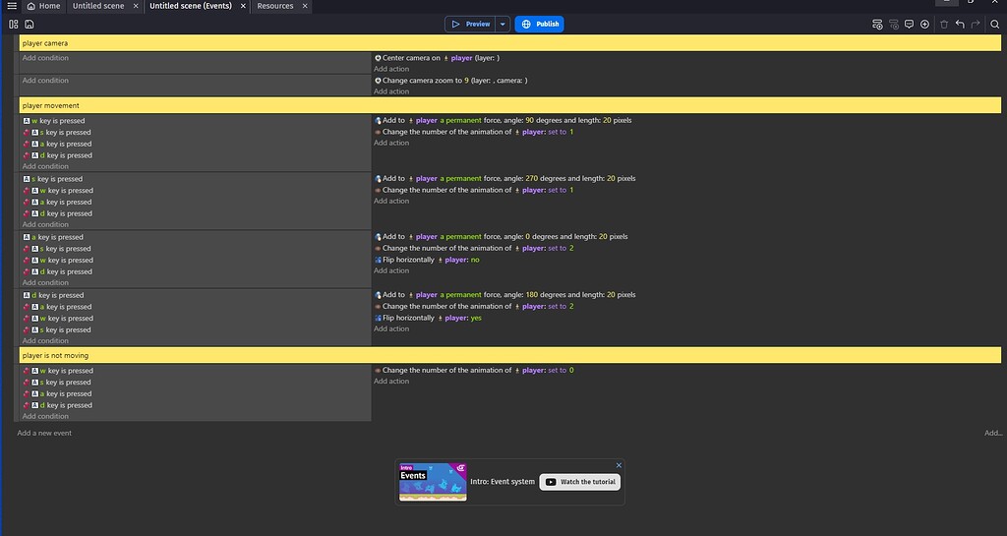Select the 'player camera' comment bar

point(510,43)
